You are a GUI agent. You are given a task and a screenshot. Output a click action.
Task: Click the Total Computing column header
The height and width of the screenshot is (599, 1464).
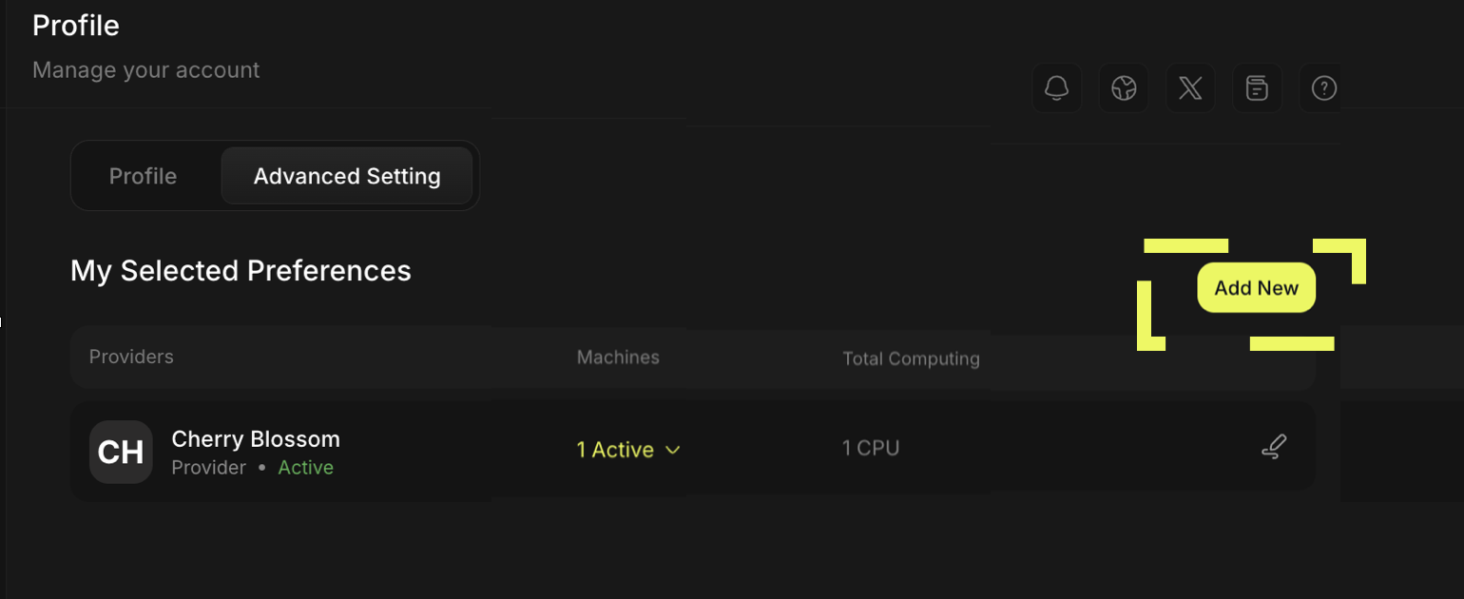911,358
